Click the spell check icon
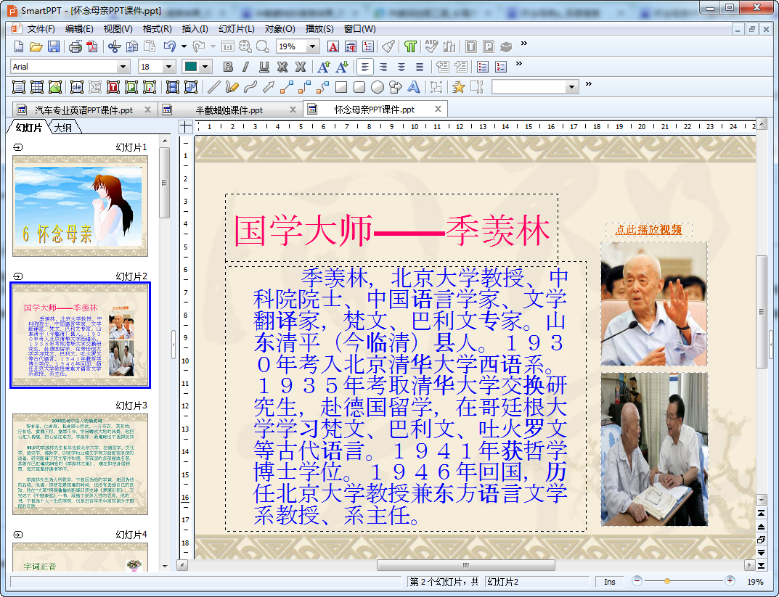This screenshot has width=779, height=597. pos(431,46)
